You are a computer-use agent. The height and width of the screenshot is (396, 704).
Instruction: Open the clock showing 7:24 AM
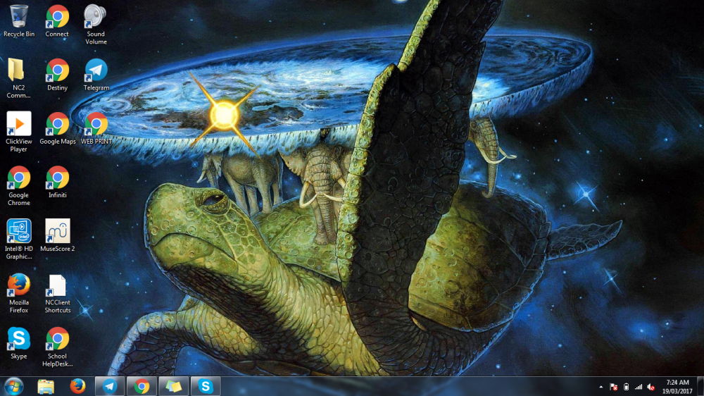677,387
